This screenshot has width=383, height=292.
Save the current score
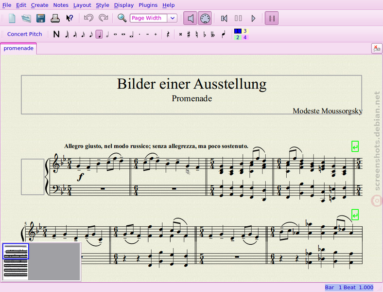41,18
